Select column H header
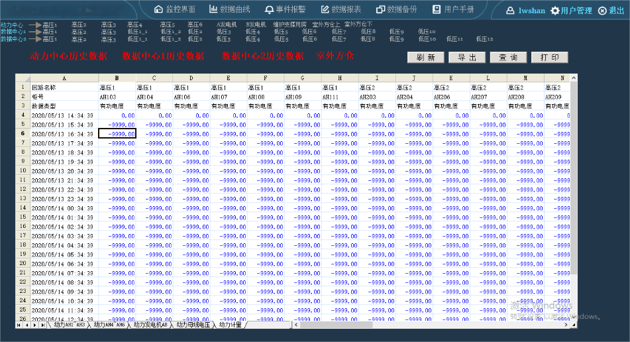630x342 pixels. [340, 78]
